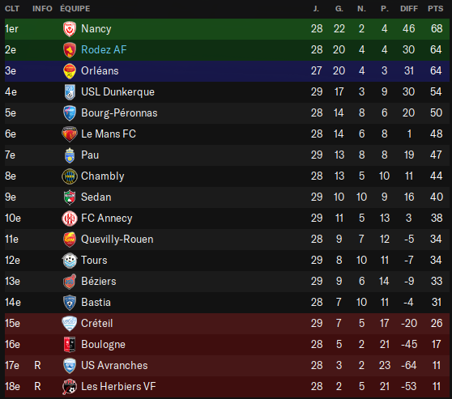Click the Les Herbiers VF logo
Image resolution: width=452 pixels, height=399 pixels.
(x=70, y=387)
